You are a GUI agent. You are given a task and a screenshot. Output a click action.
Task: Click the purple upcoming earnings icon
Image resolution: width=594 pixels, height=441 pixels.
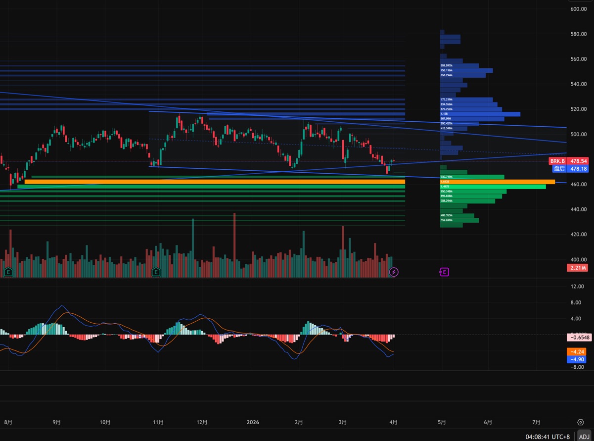444,272
